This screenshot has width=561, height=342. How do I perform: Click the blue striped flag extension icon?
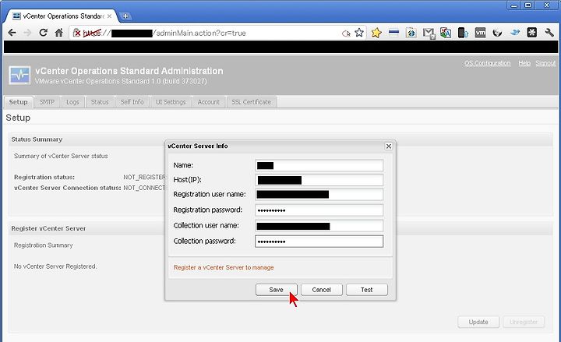point(393,33)
